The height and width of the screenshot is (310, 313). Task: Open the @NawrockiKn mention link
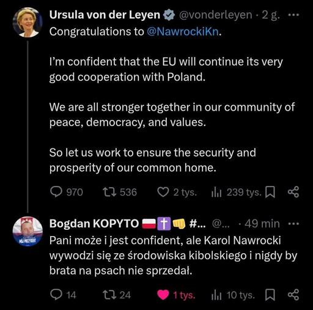183,32
